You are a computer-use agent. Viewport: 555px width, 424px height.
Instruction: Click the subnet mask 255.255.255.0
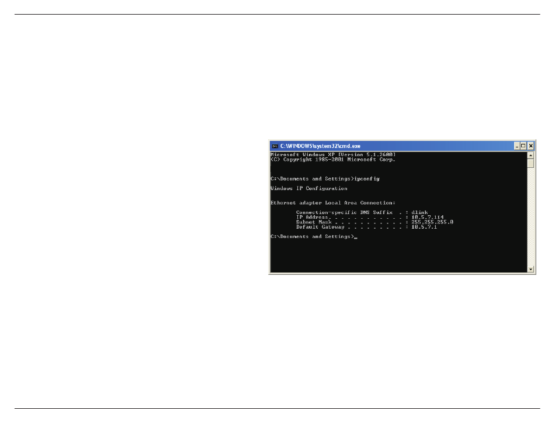[432, 222]
